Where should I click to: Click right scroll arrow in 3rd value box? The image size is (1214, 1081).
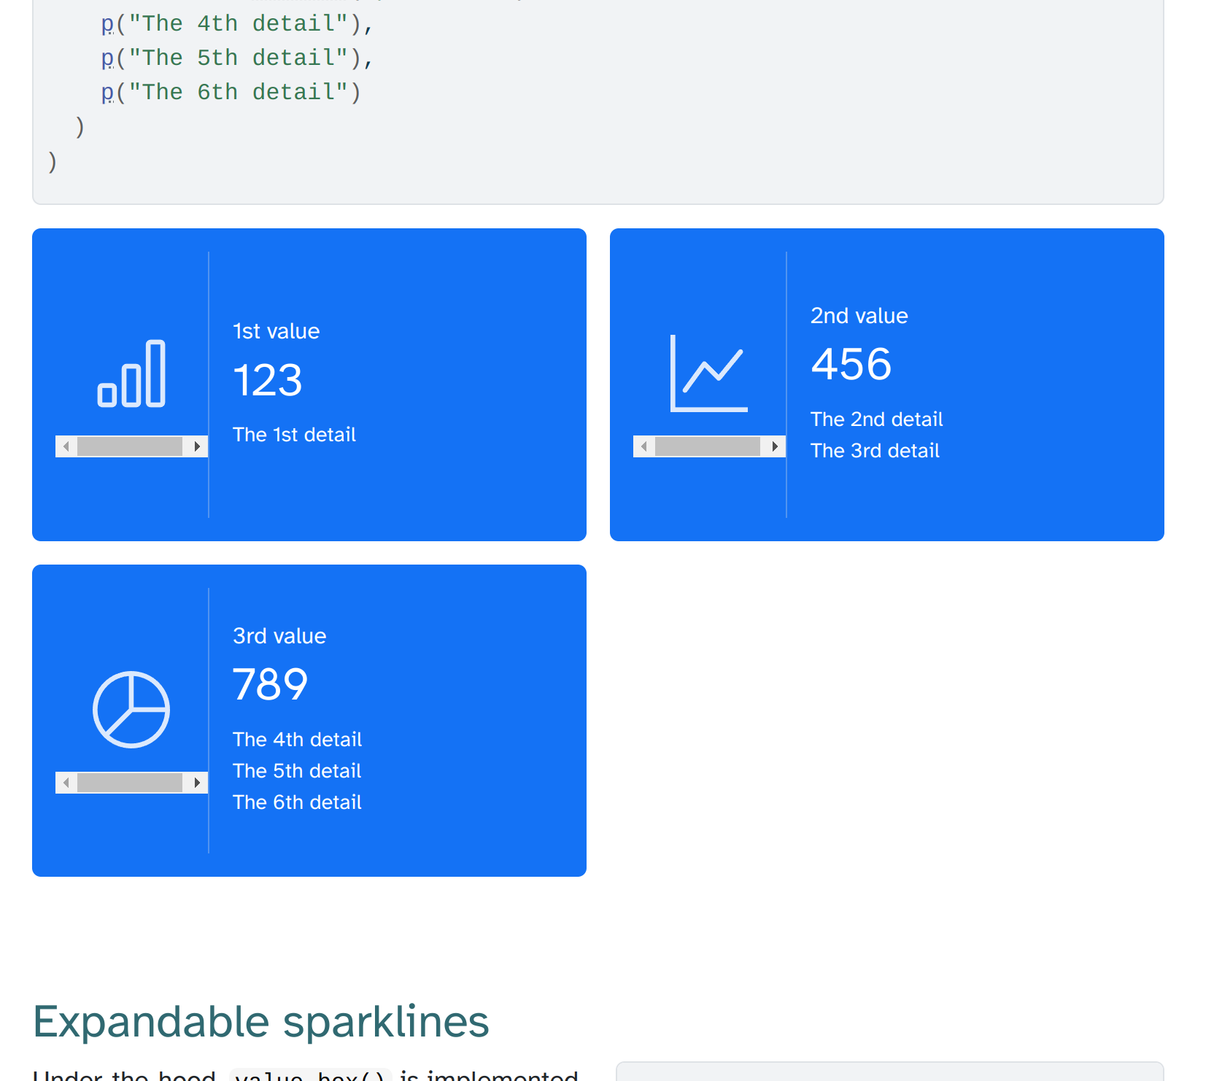click(x=197, y=783)
